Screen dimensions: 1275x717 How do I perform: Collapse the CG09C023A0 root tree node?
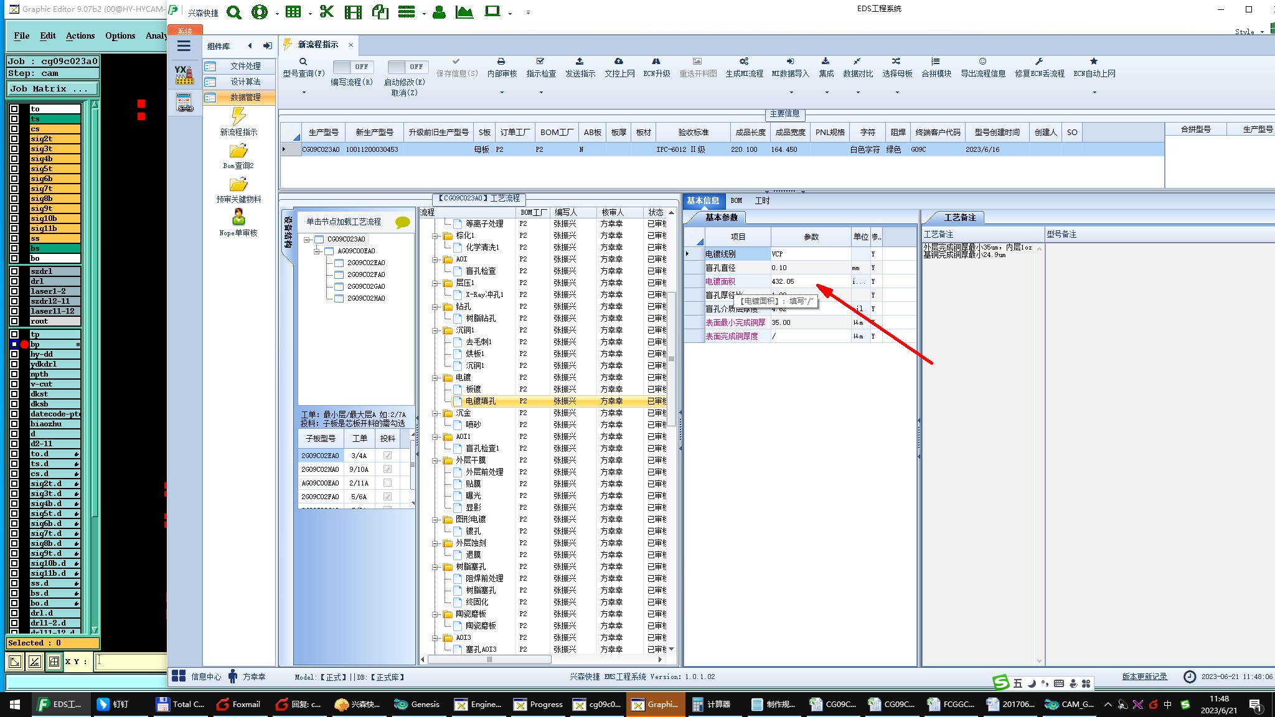(308, 240)
